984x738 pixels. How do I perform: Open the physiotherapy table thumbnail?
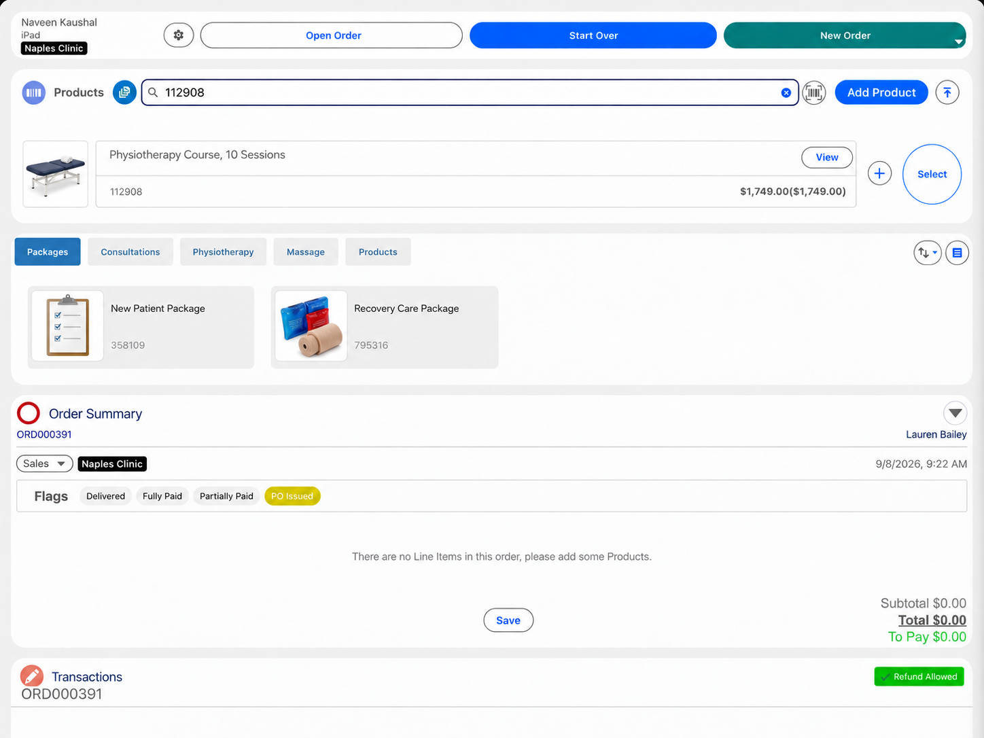click(56, 174)
